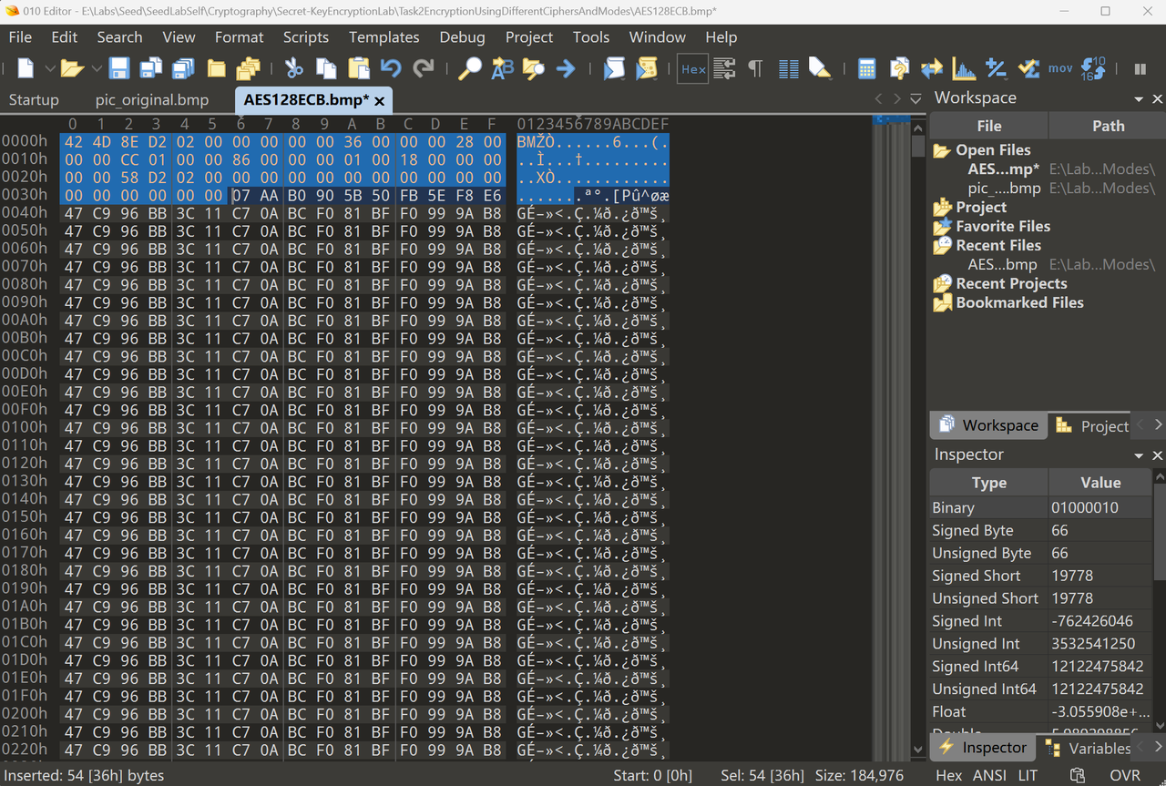Viewport: 1166px width, 786px height.
Task: Click the Run Script icon
Action: (x=615, y=68)
